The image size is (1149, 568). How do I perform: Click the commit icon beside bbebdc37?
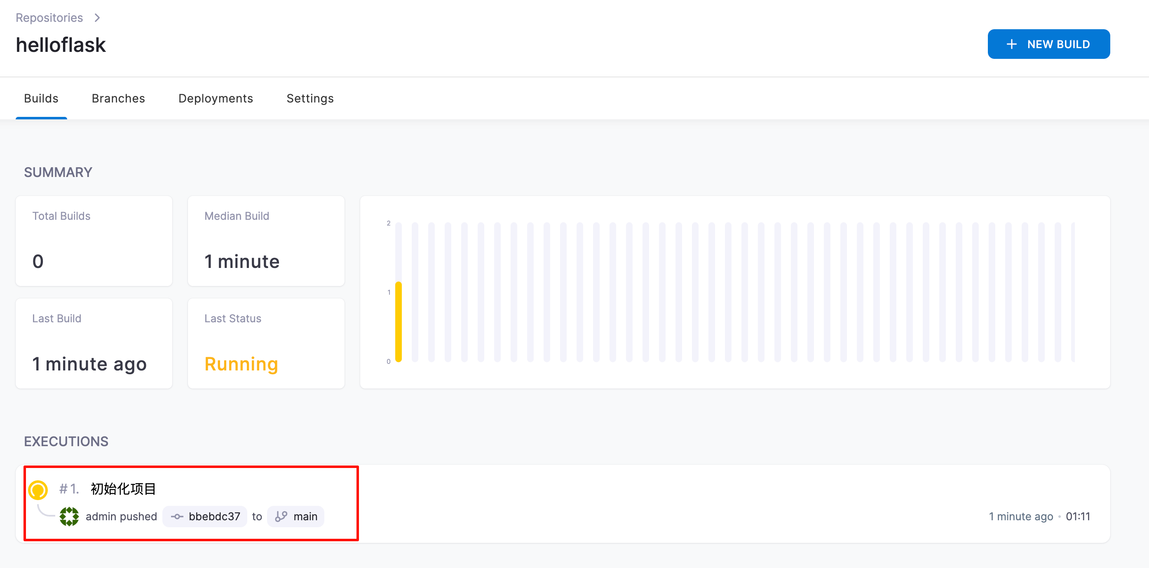click(177, 516)
